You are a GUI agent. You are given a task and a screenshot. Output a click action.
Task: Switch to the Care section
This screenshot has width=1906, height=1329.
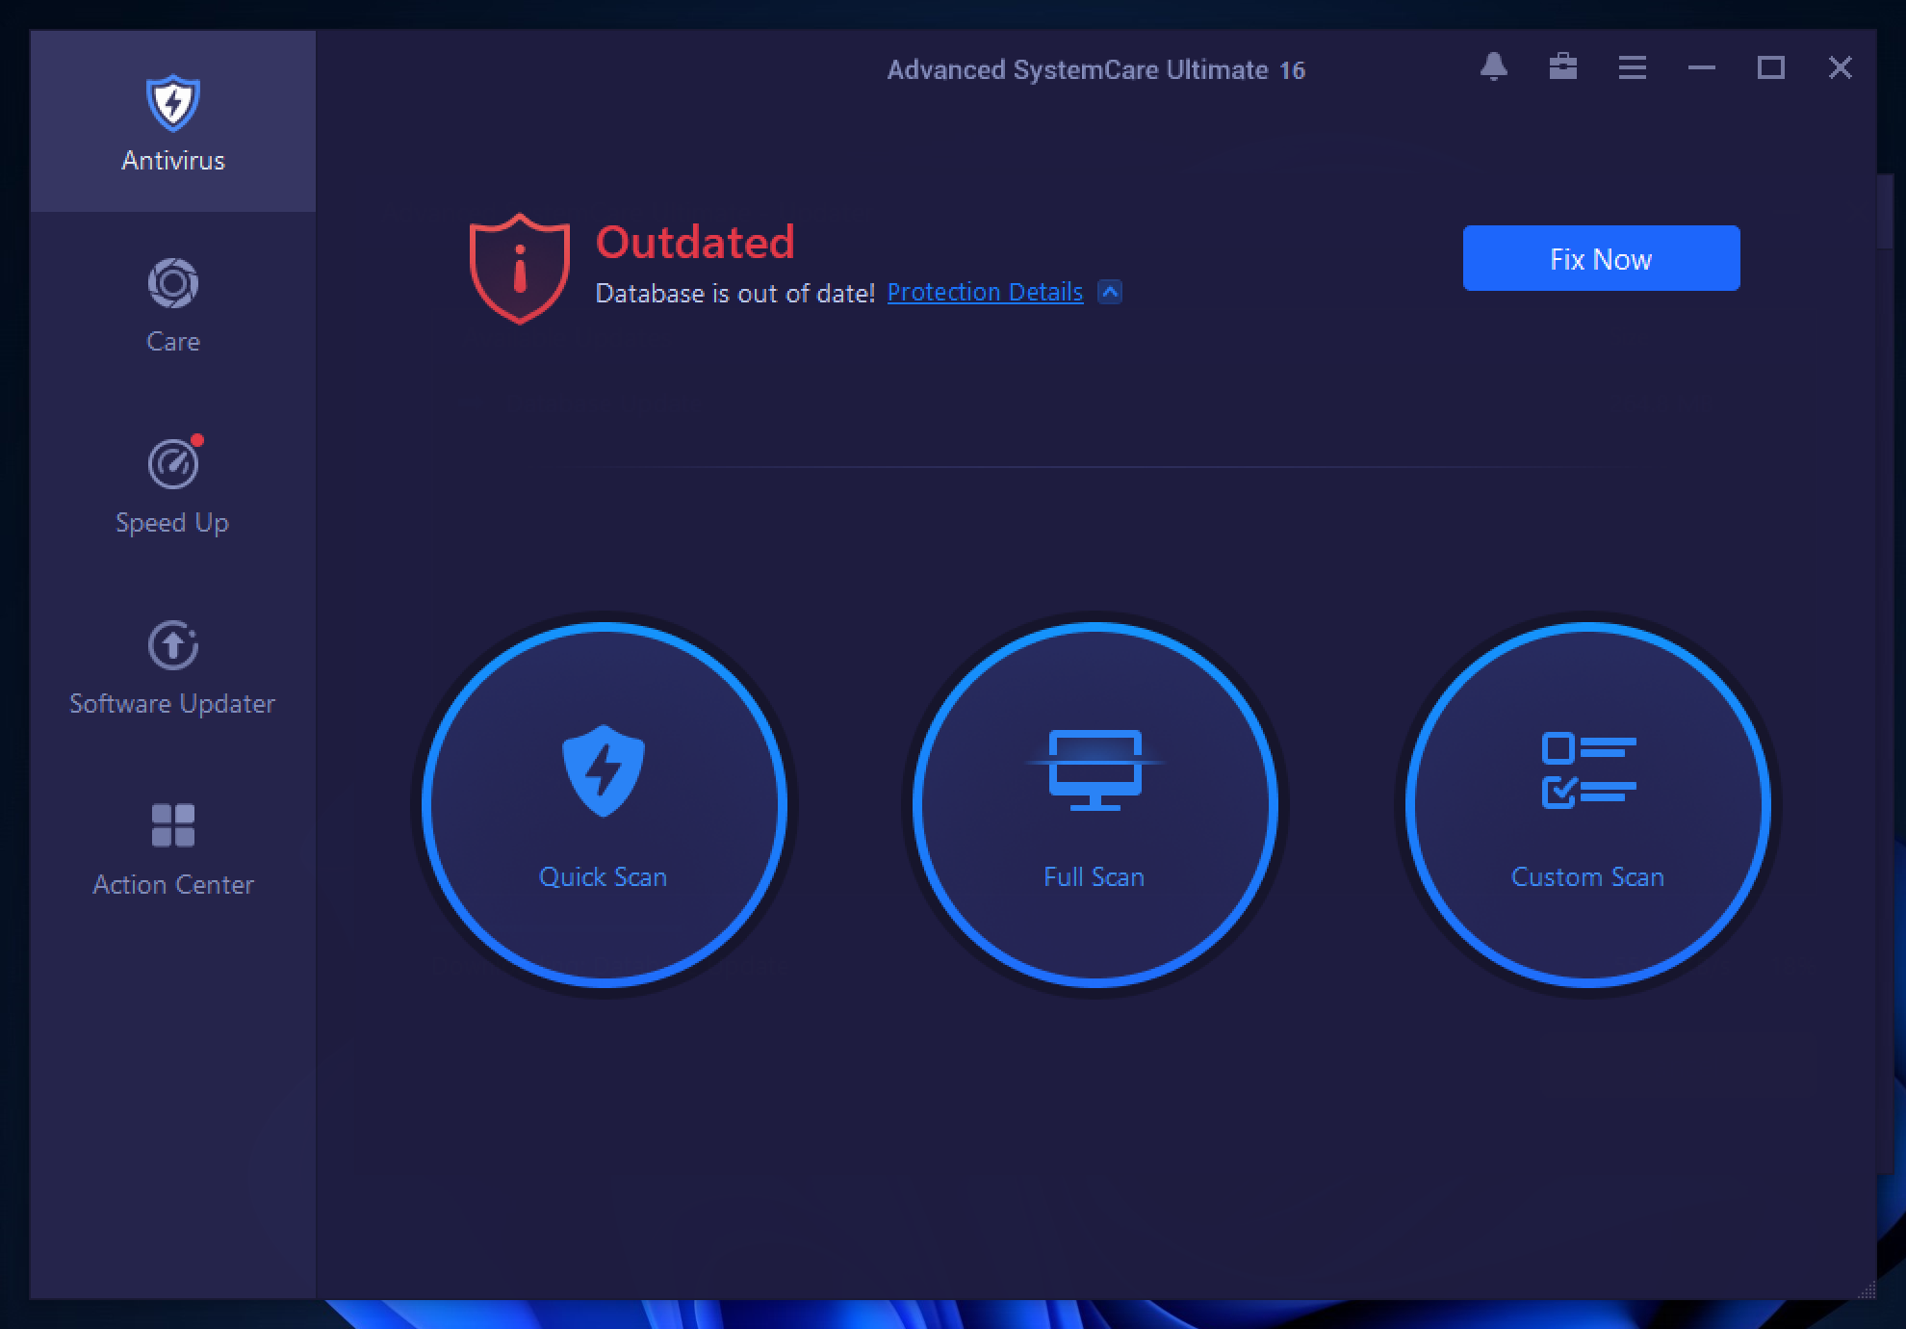coord(173,304)
